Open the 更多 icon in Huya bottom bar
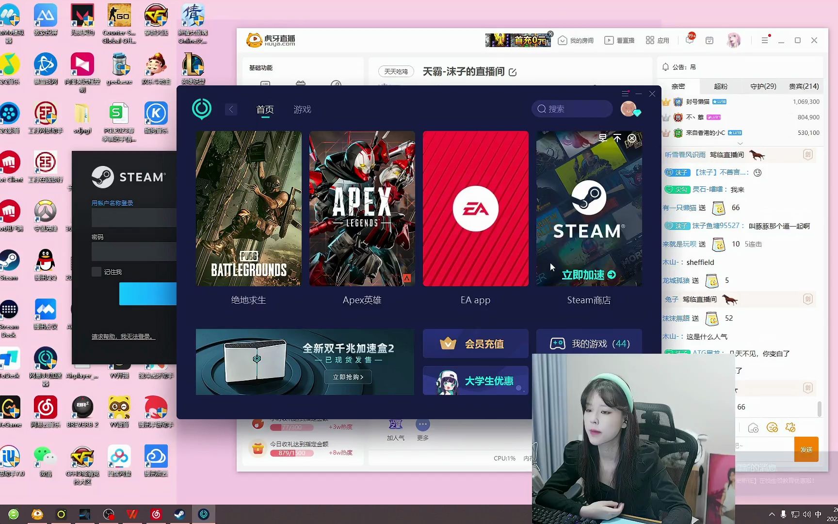Viewport: 838px width, 524px height. click(423, 425)
